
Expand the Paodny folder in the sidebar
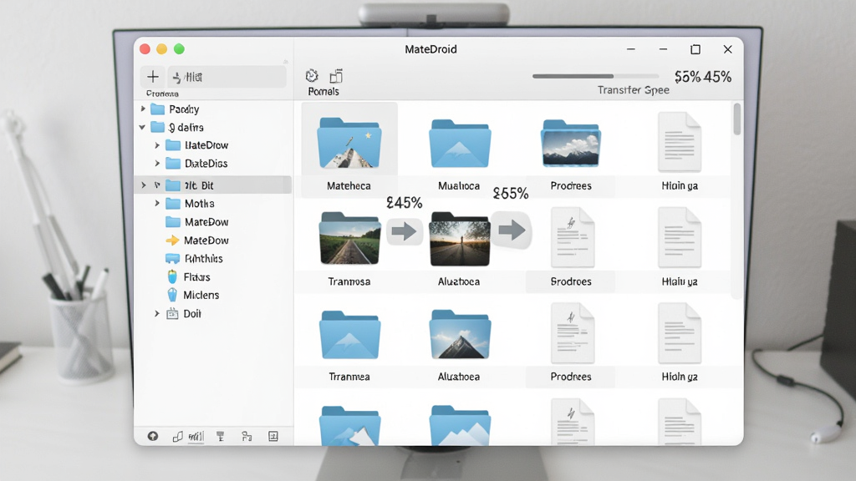pos(143,109)
